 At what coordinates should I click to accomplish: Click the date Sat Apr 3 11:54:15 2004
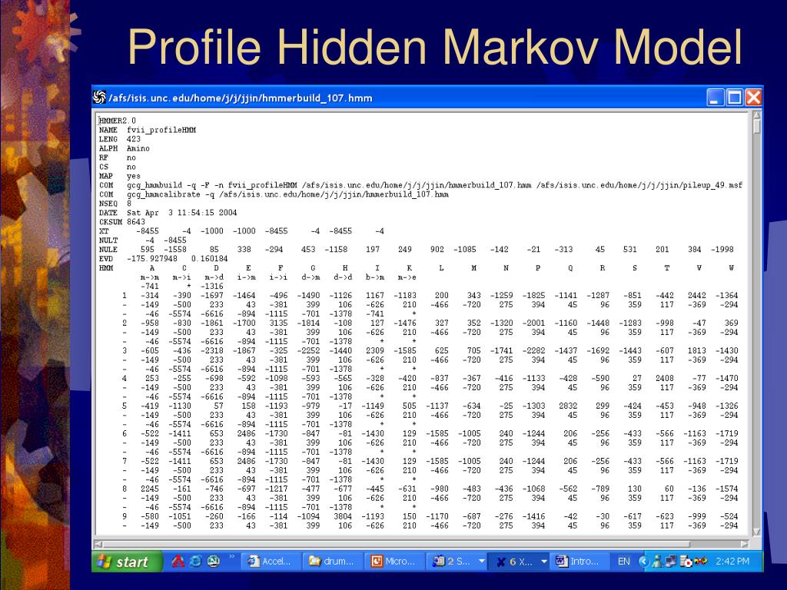pos(181,213)
